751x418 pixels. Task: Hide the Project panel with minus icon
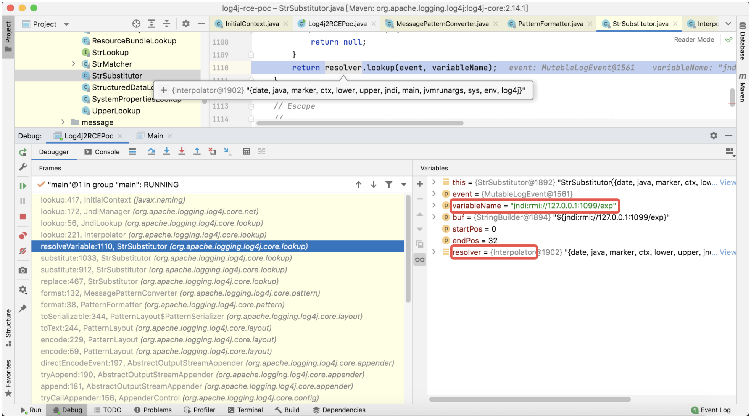pyautogui.click(x=201, y=24)
